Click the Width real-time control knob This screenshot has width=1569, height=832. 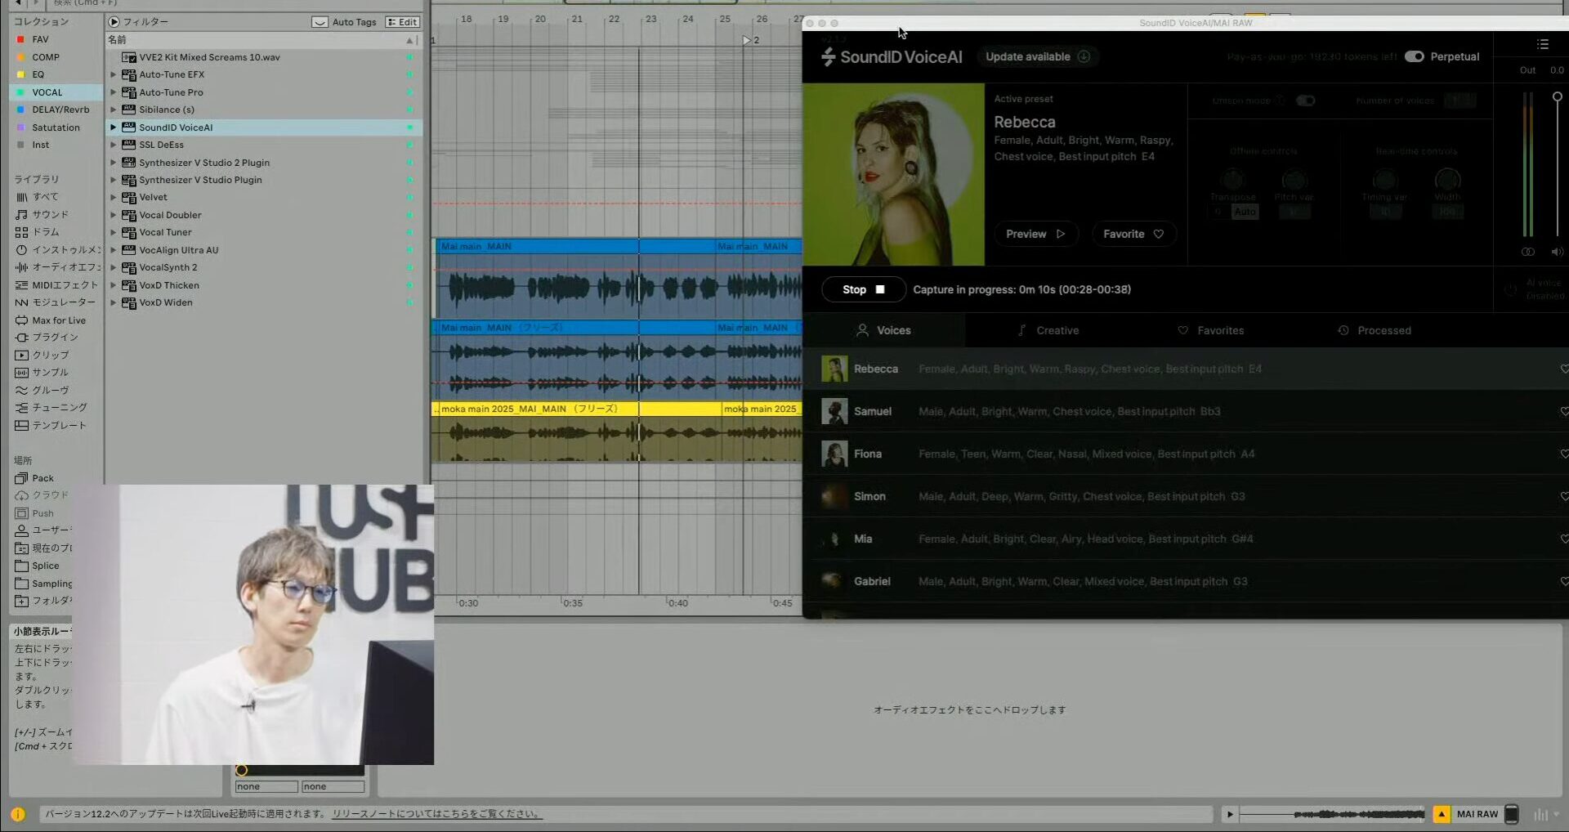pos(1447,179)
